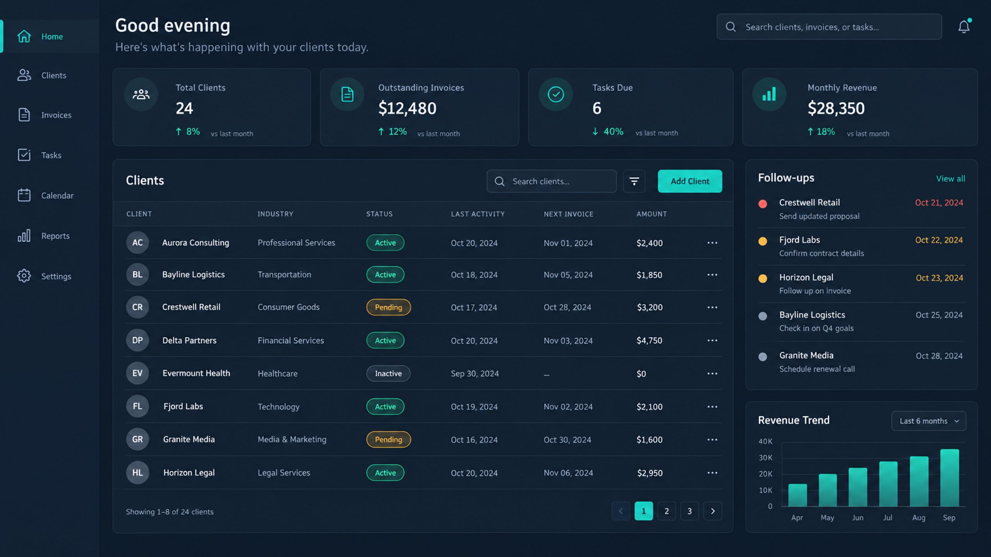The image size is (991, 557).
Task: Open the Fjord Labs follow-up item
Action: (861, 247)
